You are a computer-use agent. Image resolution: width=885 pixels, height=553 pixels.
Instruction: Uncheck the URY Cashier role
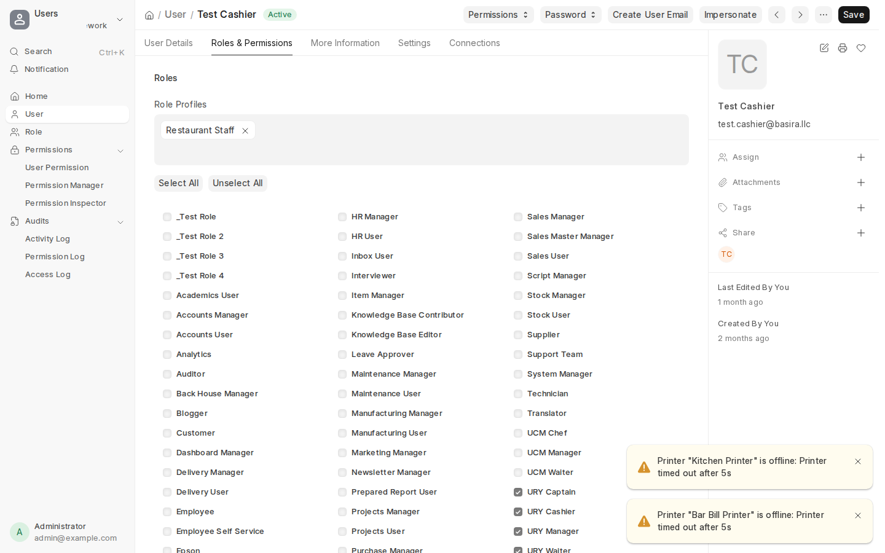518,512
